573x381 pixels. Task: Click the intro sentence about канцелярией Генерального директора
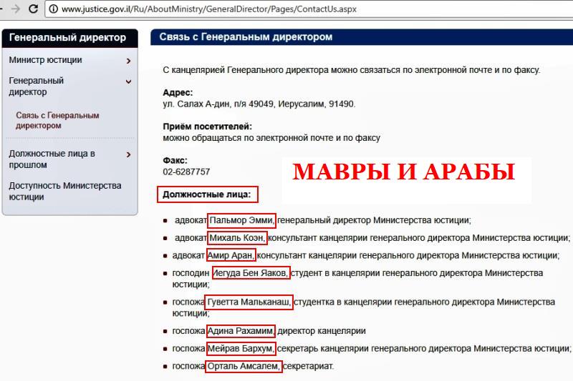351,70
